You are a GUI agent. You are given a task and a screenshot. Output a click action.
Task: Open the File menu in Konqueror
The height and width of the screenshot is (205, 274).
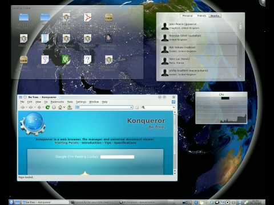[x=22, y=102]
